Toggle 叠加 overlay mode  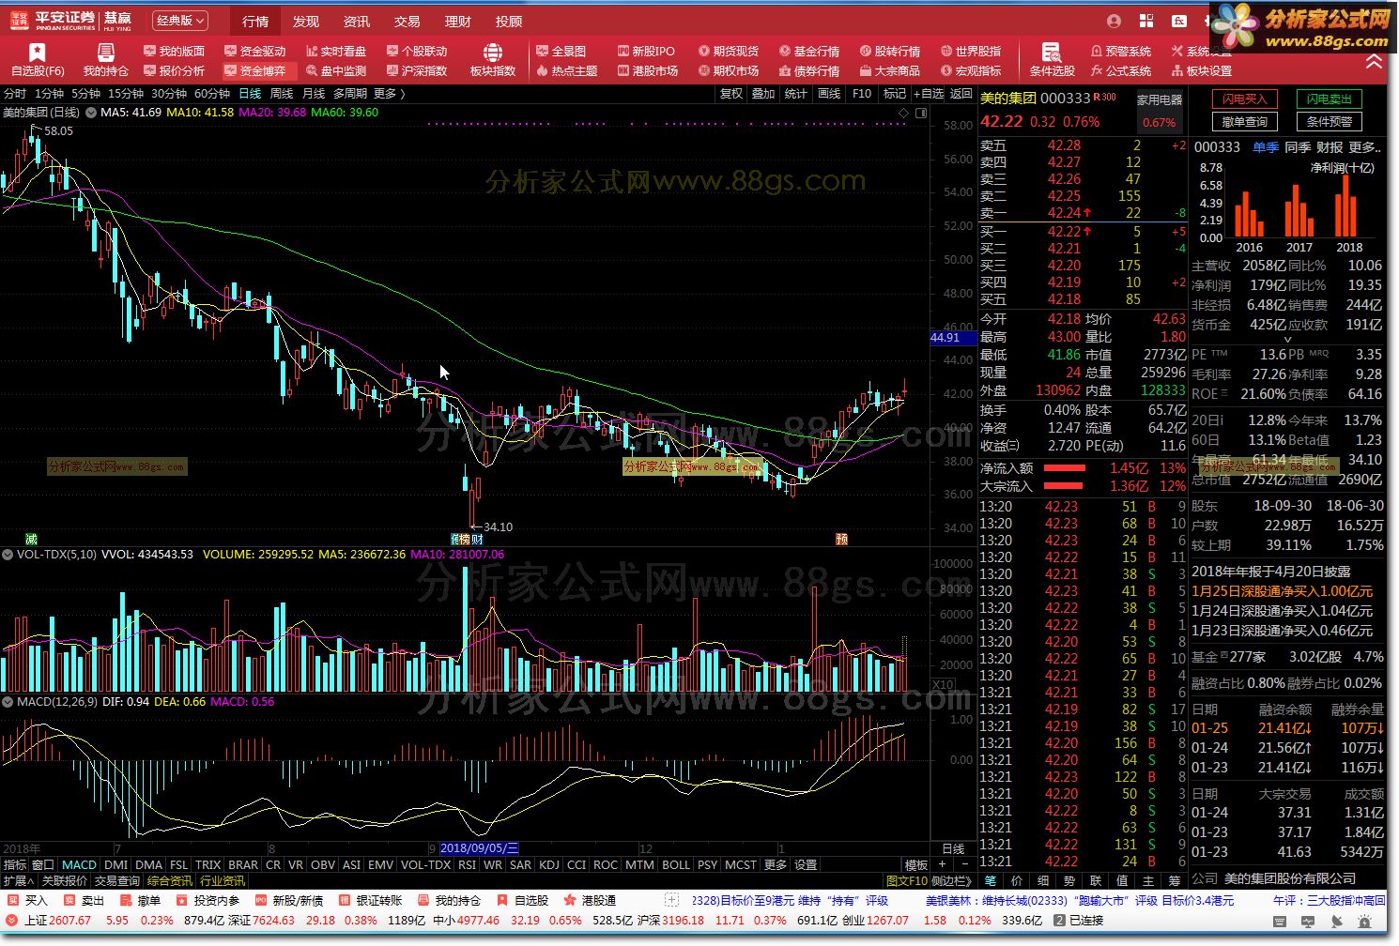tap(763, 94)
